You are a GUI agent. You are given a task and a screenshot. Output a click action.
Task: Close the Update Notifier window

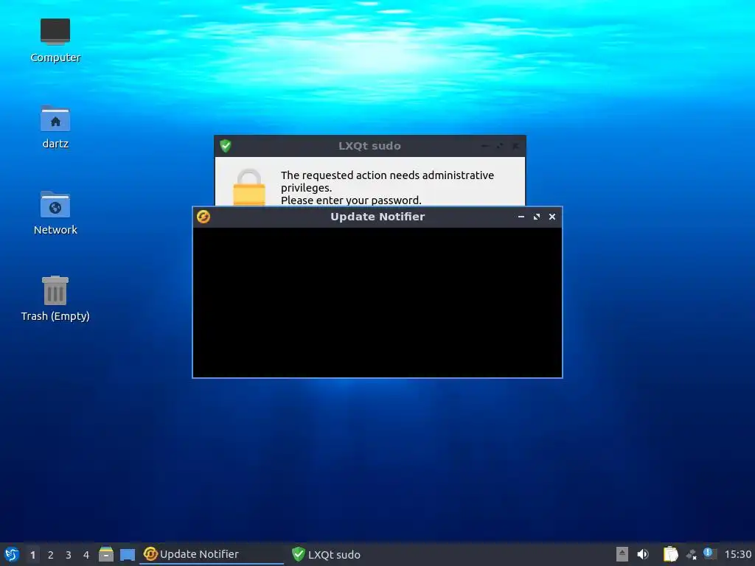click(x=552, y=217)
